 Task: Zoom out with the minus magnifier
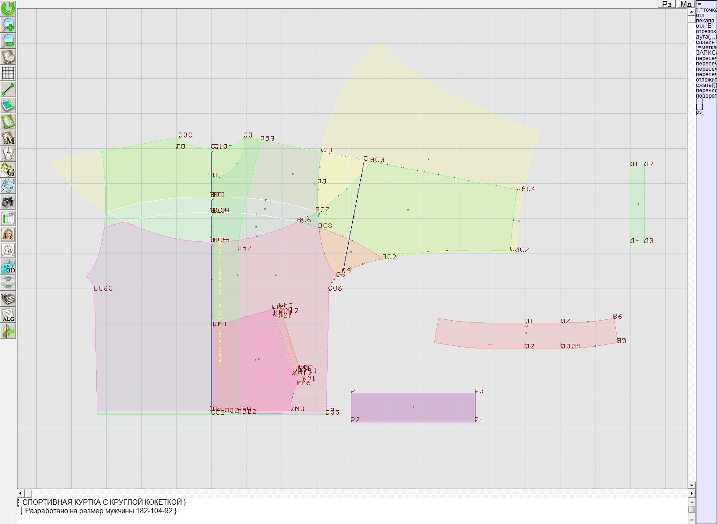click(x=8, y=40)
